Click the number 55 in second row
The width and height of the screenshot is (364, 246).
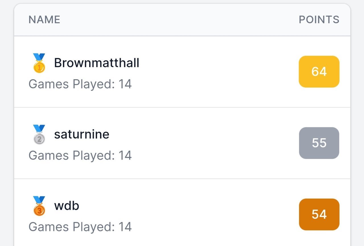pos(319,143)
